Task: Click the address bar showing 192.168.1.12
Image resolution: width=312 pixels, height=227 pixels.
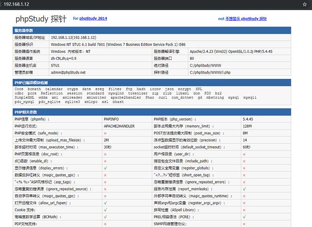Action: pos(16,4)
